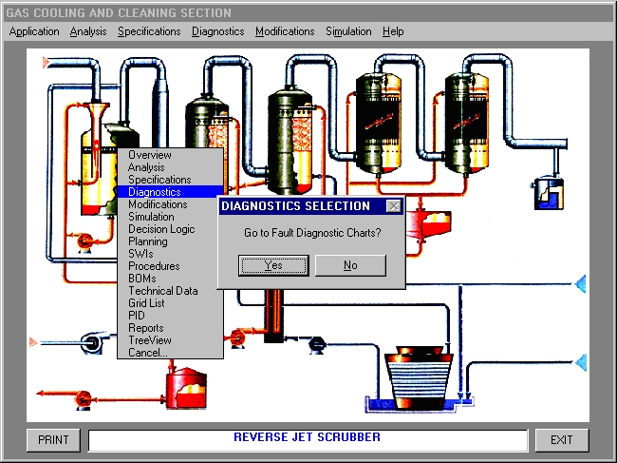Select the cooling tower graphic
The image size is (617, 463).
click(x=419, y=377)
